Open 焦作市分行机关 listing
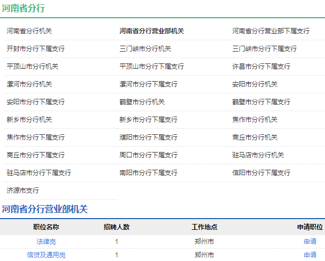This screenshot has width=325, height=261. tap(255, 120)
